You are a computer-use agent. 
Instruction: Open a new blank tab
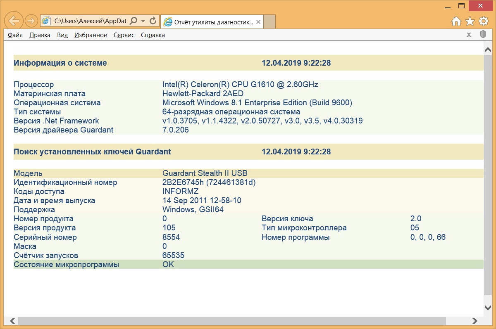(x=269, y=22)
